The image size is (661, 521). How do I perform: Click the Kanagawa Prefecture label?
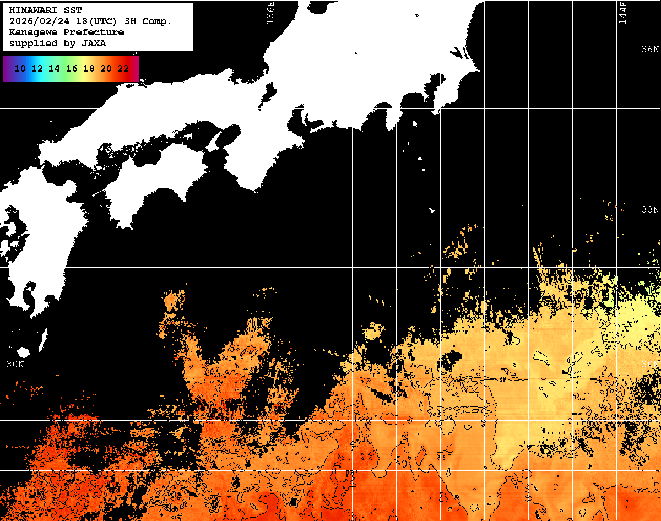point(66,32)
